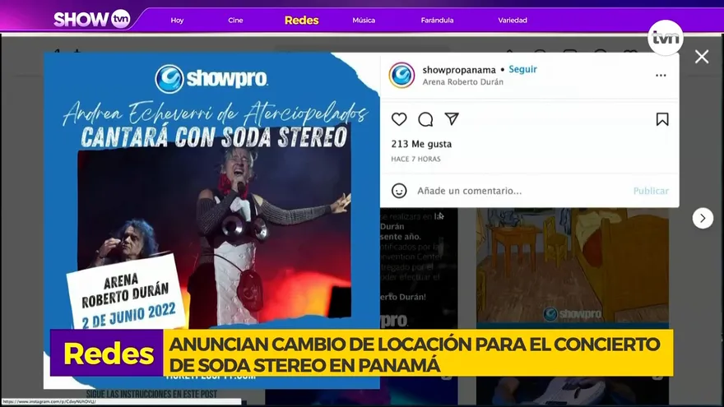Viewport: 724px width, 407px height.
Task: Open the Hoy menu item
Action: (178, 21)
